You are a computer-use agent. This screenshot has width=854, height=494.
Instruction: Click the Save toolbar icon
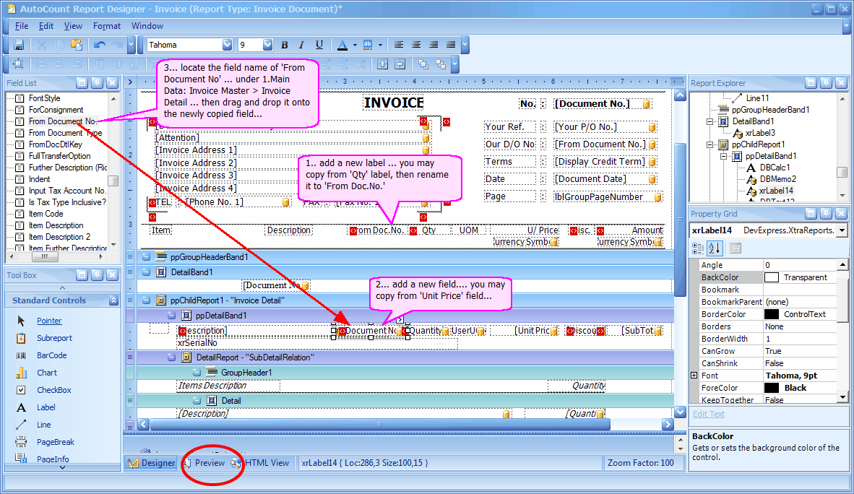pyautogui.click(x=19, y=45)
